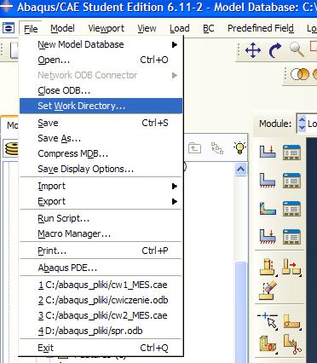This screenshot has width=317, height=363.
Task: Open the Model menu
Action: 62,28
